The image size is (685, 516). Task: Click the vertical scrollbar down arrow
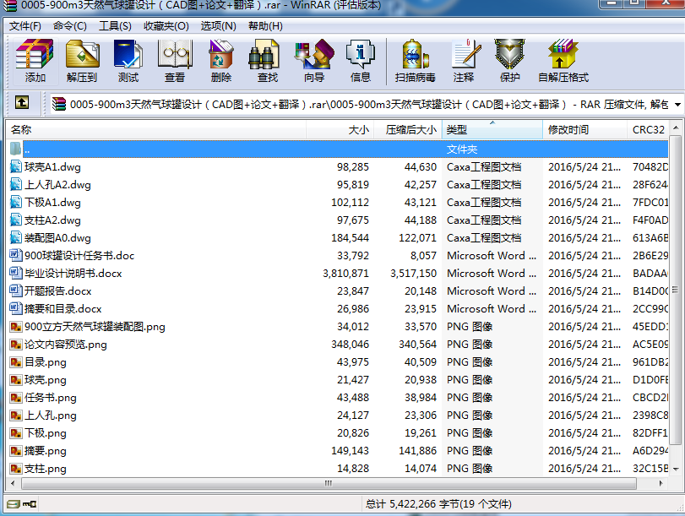(676, 470)
